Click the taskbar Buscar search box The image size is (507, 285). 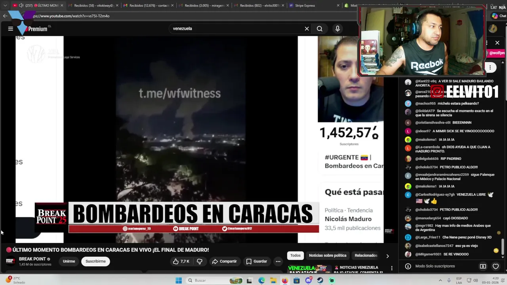tap(214, 280)
